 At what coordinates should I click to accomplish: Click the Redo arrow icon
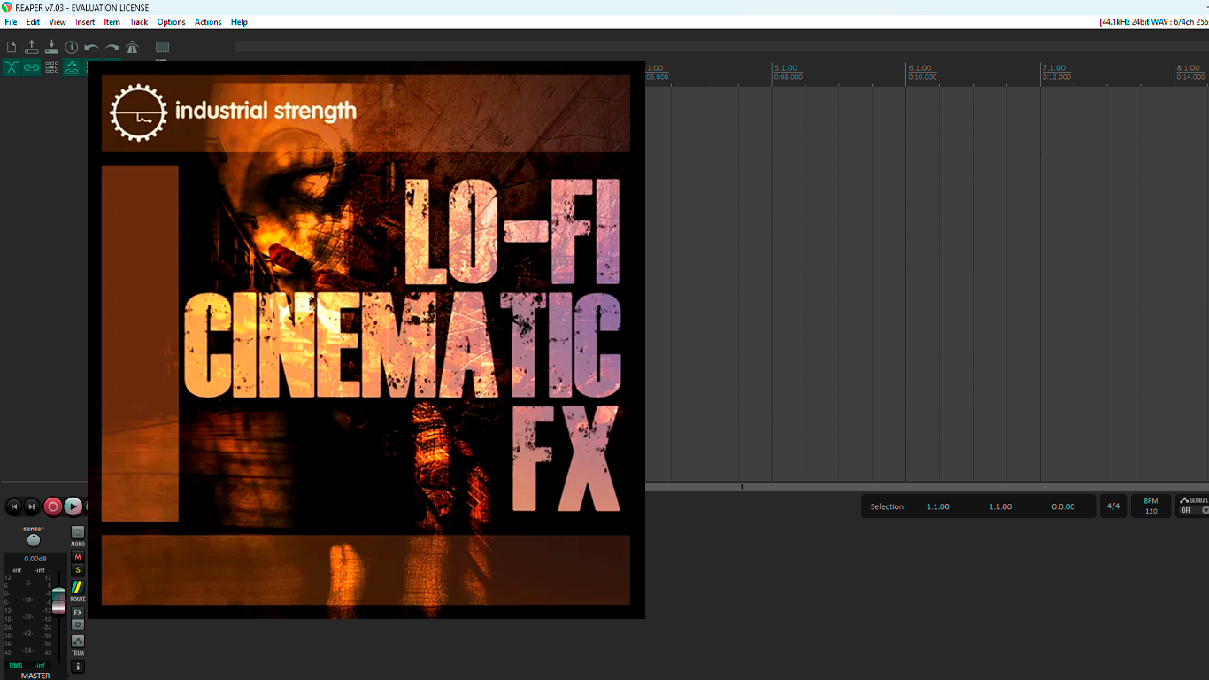pyautogui.click(x=112, y=47)
